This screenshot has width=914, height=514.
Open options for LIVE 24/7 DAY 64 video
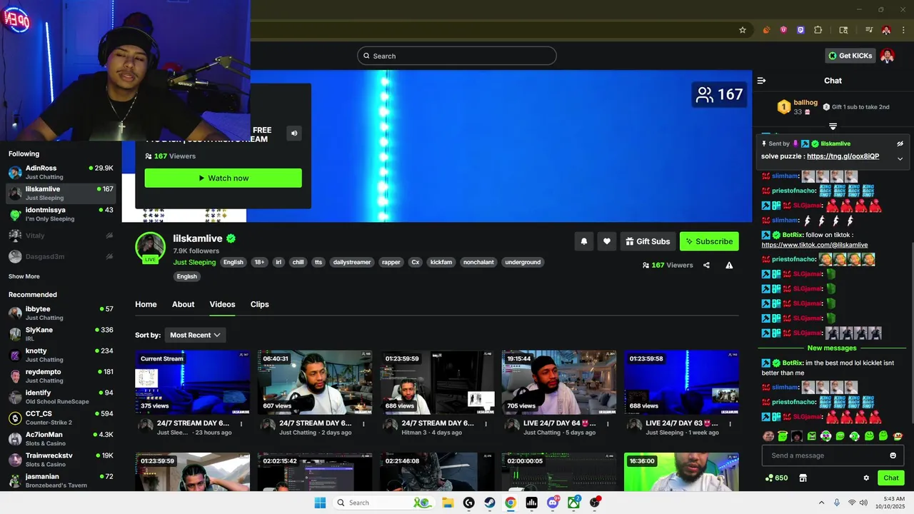608,423
